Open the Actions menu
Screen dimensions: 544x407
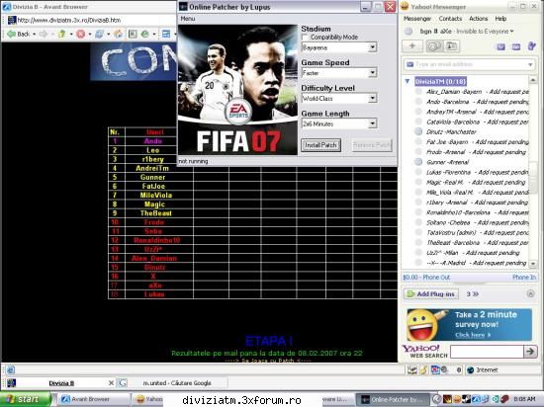[478, 19]
